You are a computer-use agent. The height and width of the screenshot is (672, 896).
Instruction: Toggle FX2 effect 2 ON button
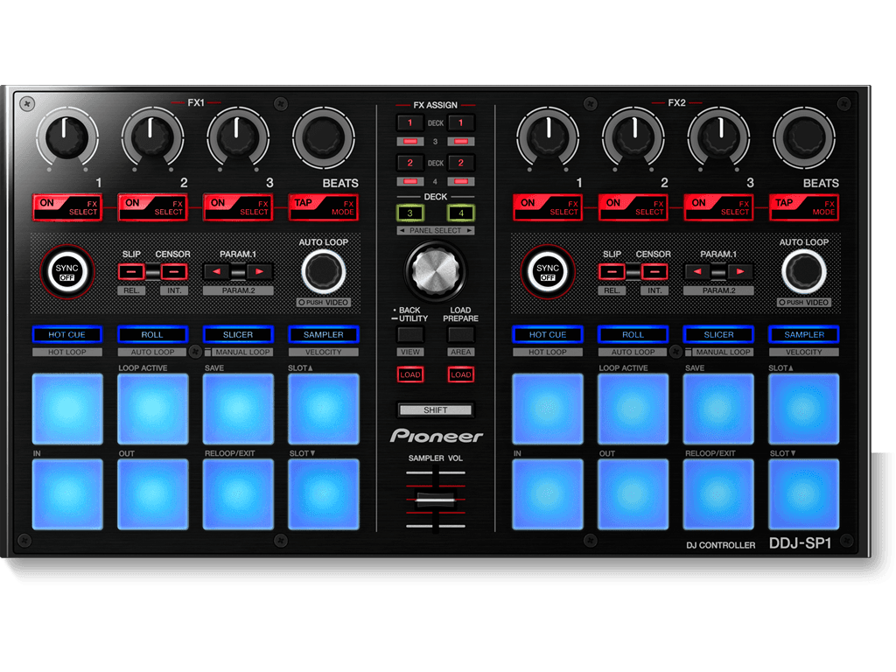pyautogui.click(x=633, y=207)
